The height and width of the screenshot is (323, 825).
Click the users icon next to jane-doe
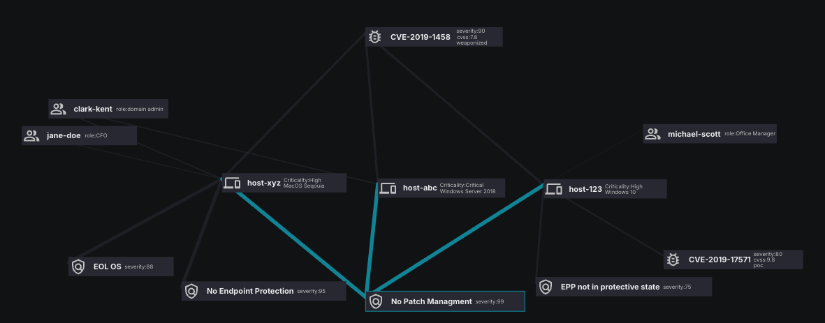(x=31, y=135)
